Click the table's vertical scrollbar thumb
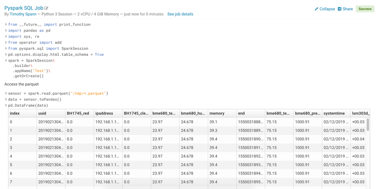 click(x=368, y=124)
